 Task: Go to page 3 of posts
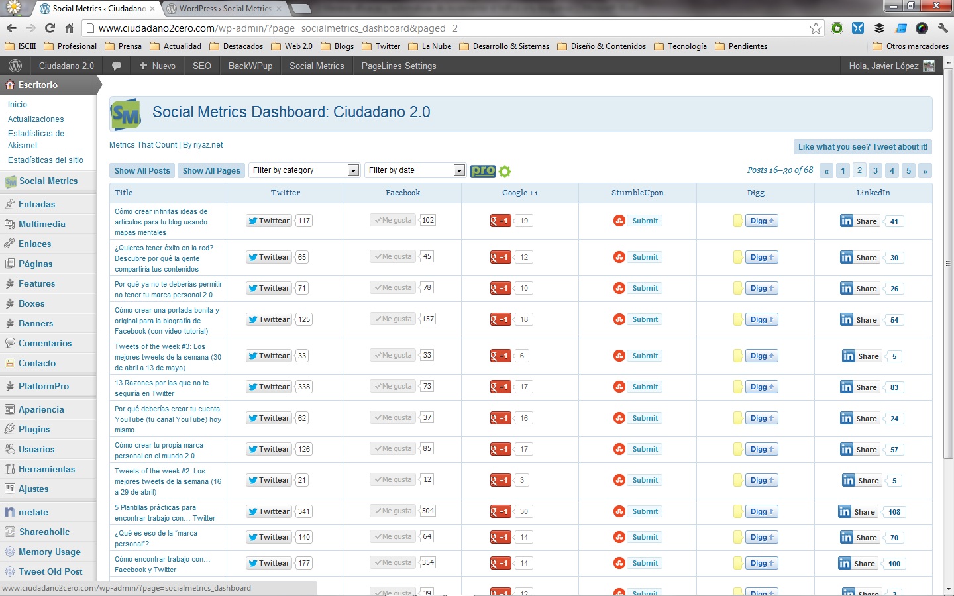[x=875, y=170]
